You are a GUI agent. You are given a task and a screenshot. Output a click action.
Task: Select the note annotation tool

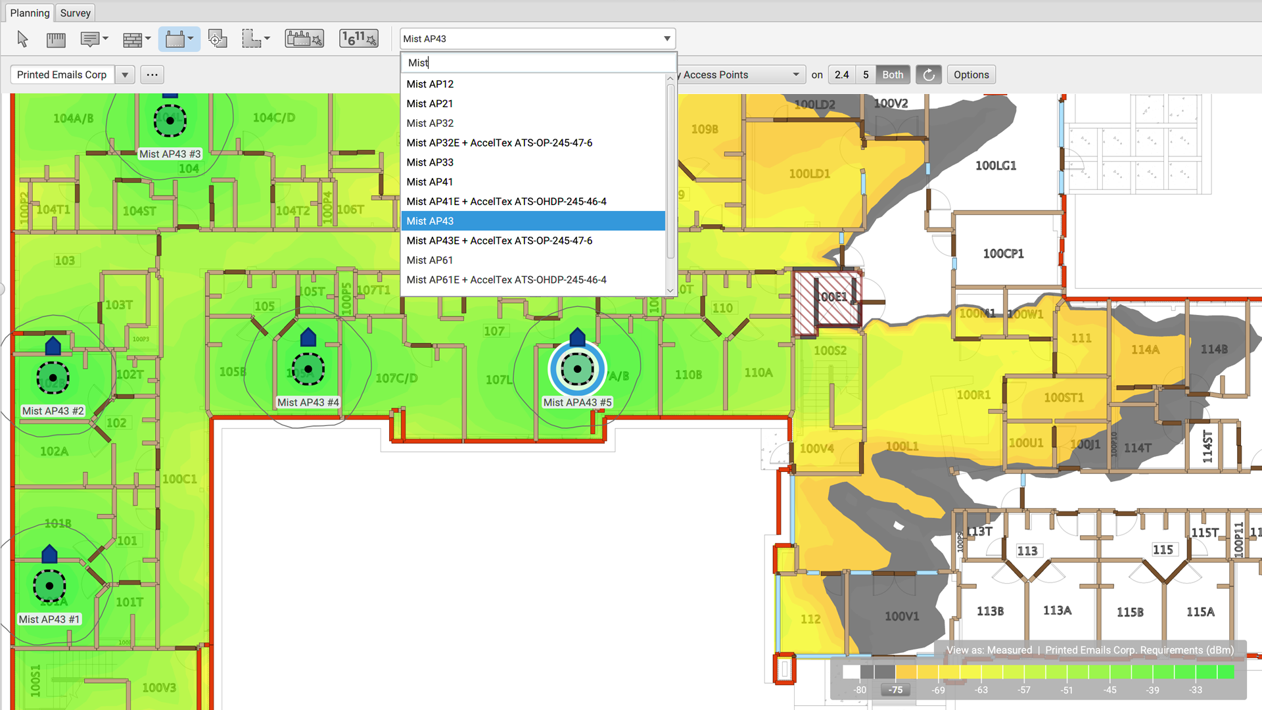tap(90, 39)
